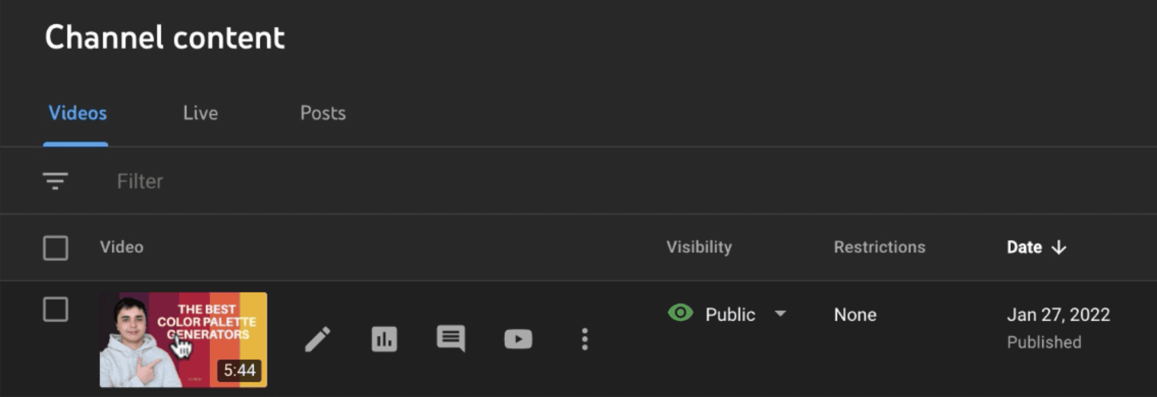Screen dimensions: 1157x397
Task: Click the green eye visibility icon
Action: (x=680, y=313)
